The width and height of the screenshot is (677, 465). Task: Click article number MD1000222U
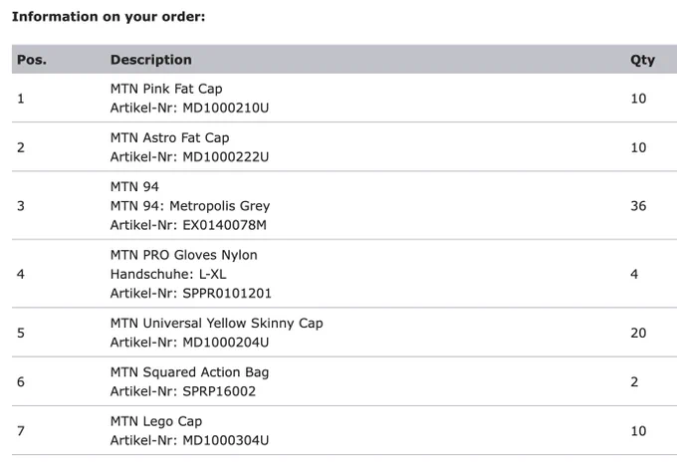pyautogui.click(x=225, y=156)
